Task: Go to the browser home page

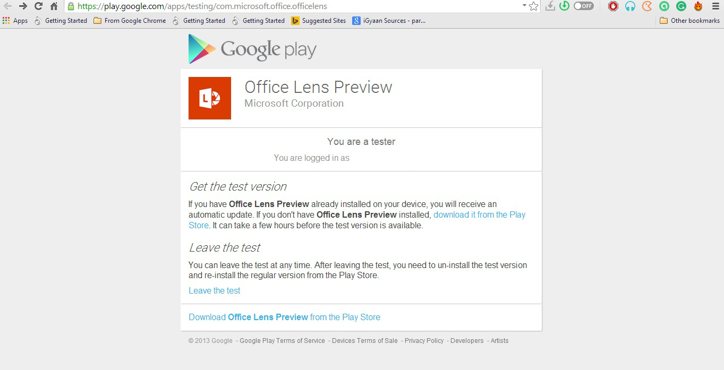Action: tap(54, 6)
